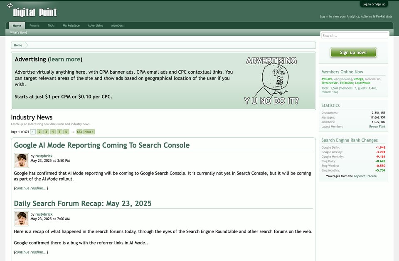
Task: Click rustybrick avatar on AI Mode article
Action: tap(21, 160)
